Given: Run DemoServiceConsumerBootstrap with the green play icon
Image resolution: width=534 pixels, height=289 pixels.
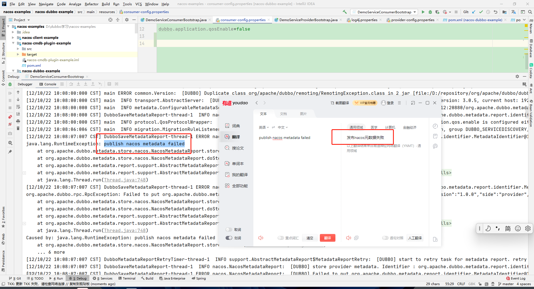Looking at the screenshot, I should pyautogui.click(x=423, y=12).
